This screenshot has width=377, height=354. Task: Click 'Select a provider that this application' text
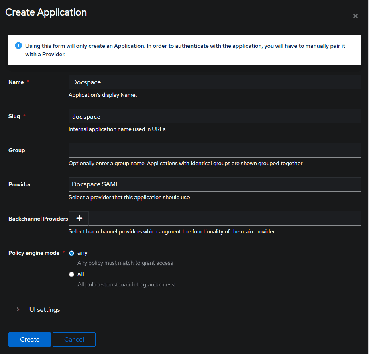(130, 198)
